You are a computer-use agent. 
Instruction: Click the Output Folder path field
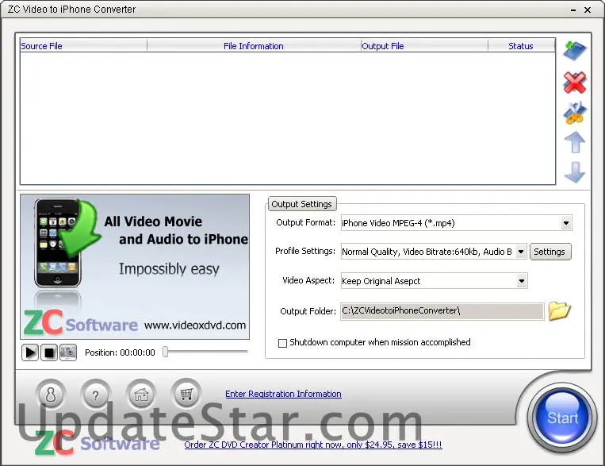(x=442, y=311)
